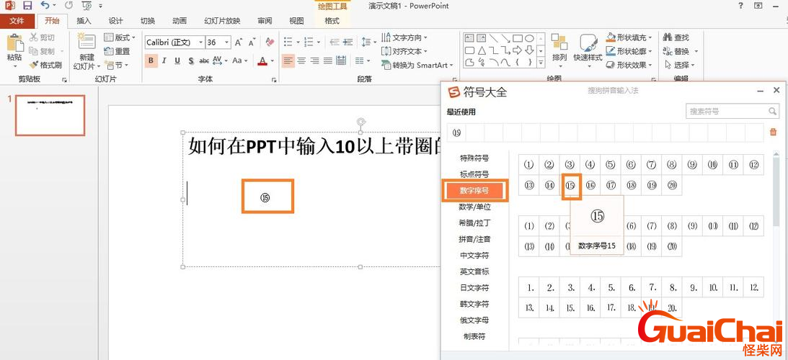Click the Undo arrow icon

click(x=45, y=6)
